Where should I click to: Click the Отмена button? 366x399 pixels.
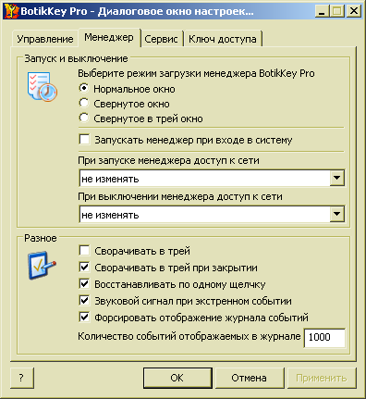click(x=250, y=378)
